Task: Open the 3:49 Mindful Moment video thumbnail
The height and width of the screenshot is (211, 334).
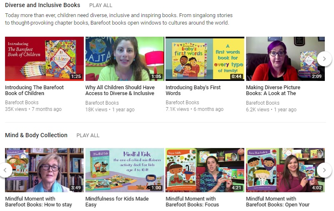Action: pos(44,170)
